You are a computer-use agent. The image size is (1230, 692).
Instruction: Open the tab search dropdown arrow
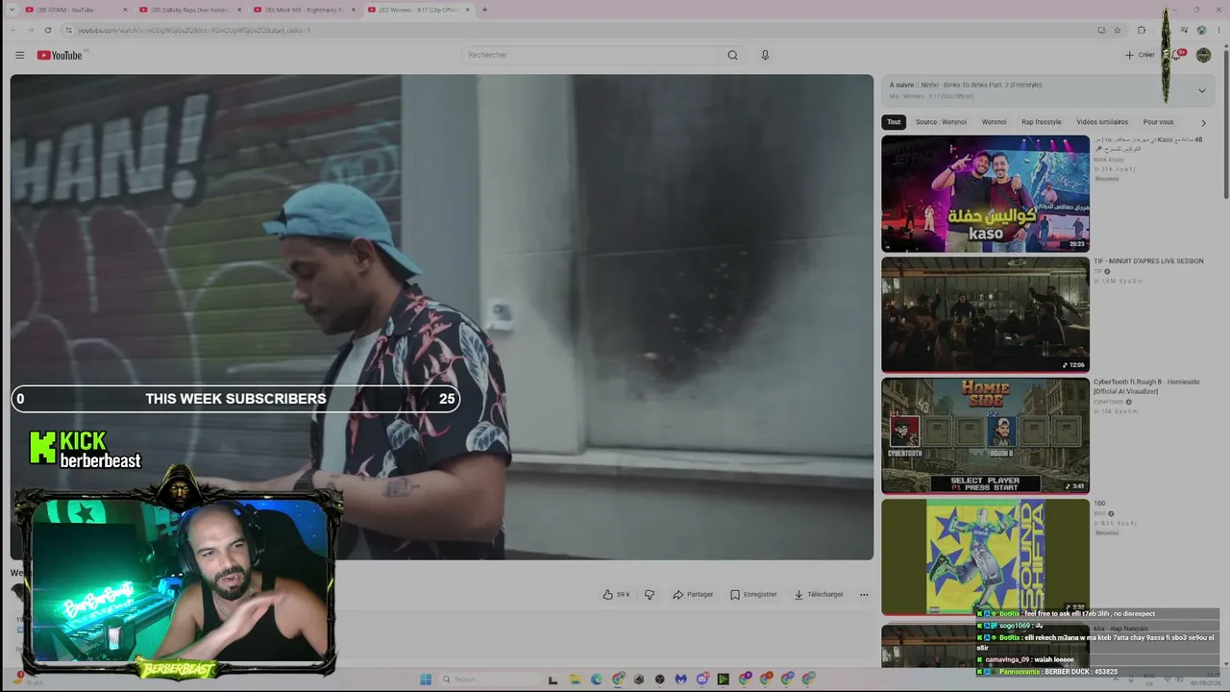pos(12,10)
